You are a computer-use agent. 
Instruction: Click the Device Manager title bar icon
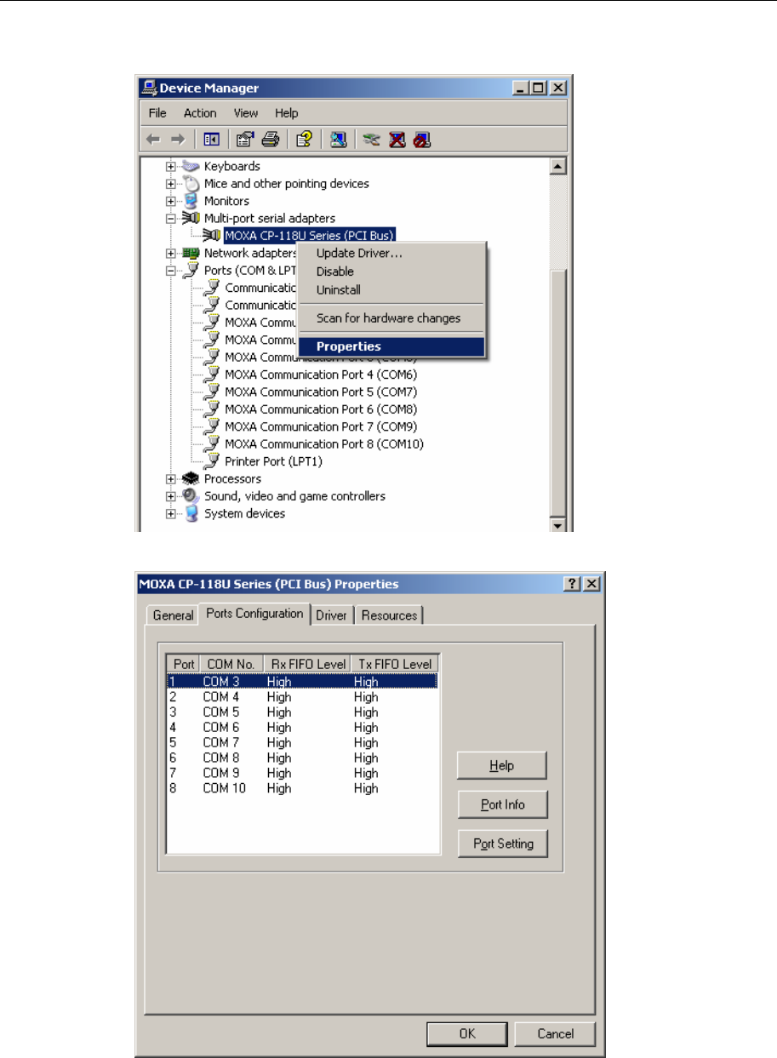(150, 88)
